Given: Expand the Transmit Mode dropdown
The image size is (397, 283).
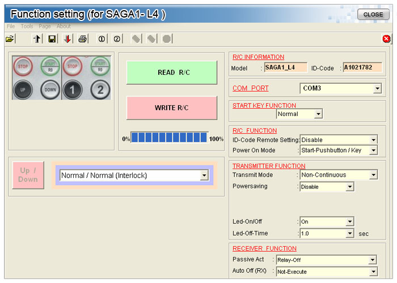Looking at the screenshot, I should (373, 175).
